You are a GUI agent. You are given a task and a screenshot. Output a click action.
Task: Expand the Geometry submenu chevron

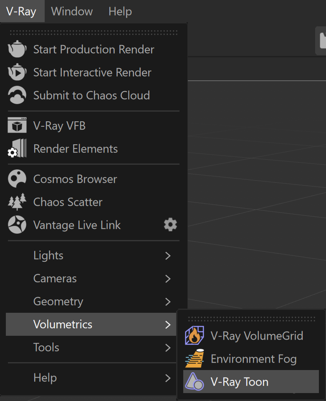pos(168,302)
